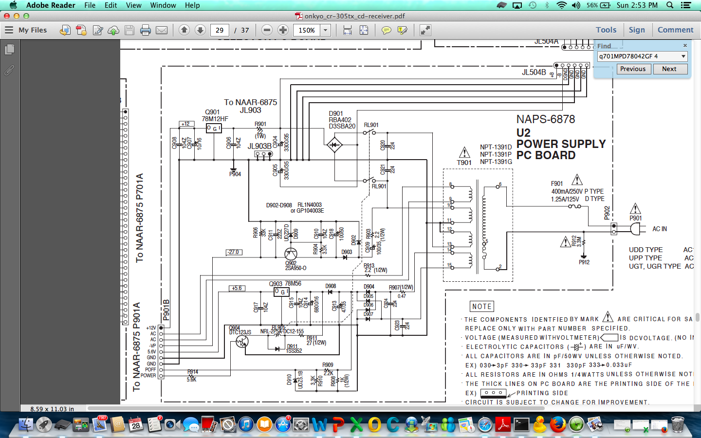Open the Apple menu
701x438 pixels.
[13, 5]
